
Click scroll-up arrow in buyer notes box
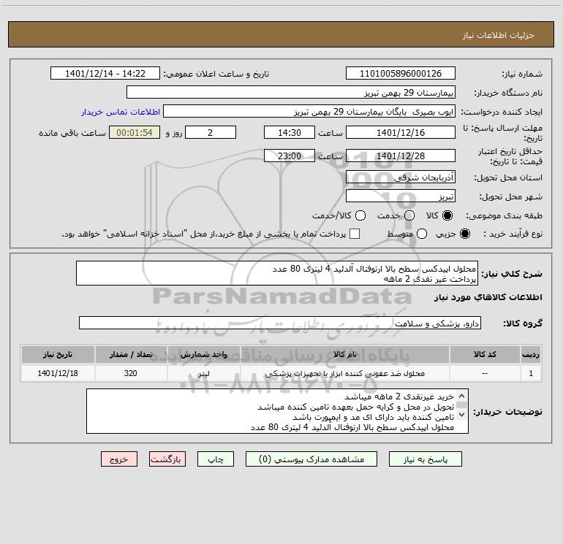click(462, 396)
